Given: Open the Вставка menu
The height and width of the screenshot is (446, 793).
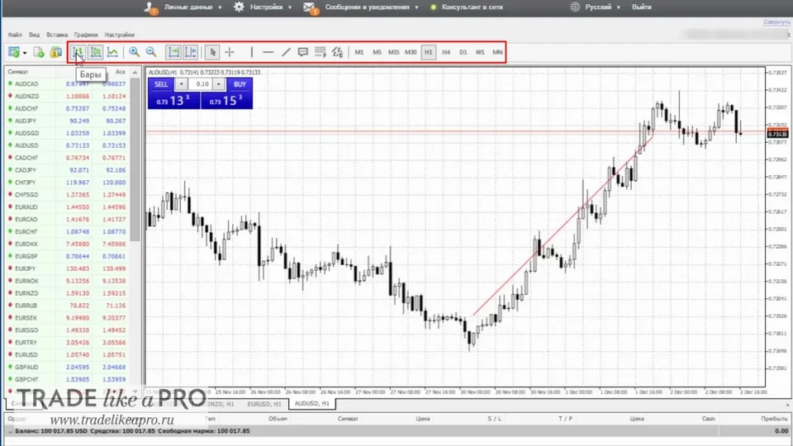Looking at the screenshot, I should [x=57, y=35].
